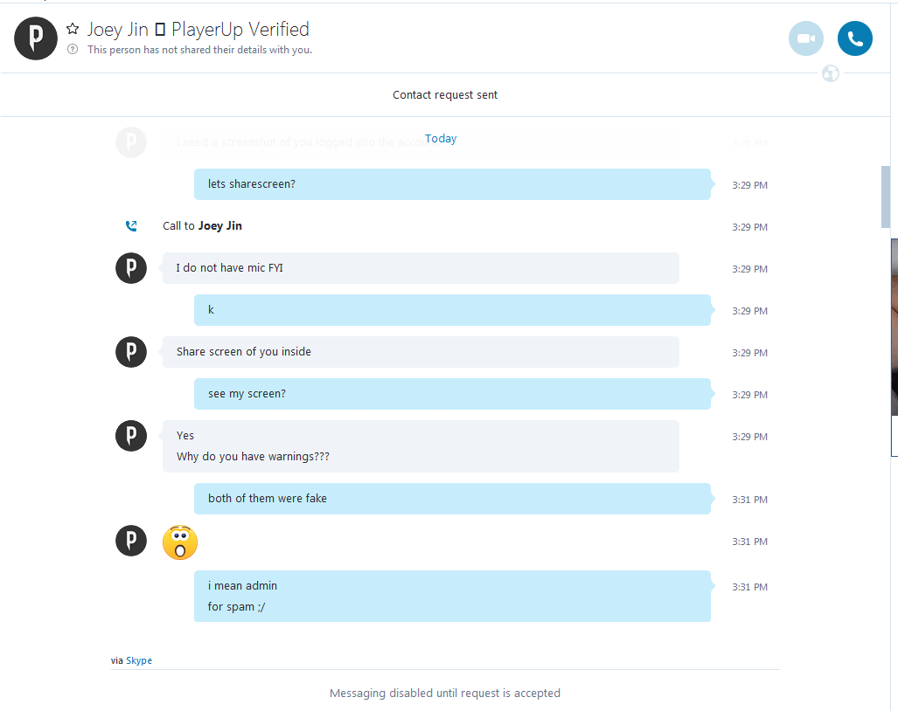Click avatar beside 'I do not have mic FYI'

131,267
